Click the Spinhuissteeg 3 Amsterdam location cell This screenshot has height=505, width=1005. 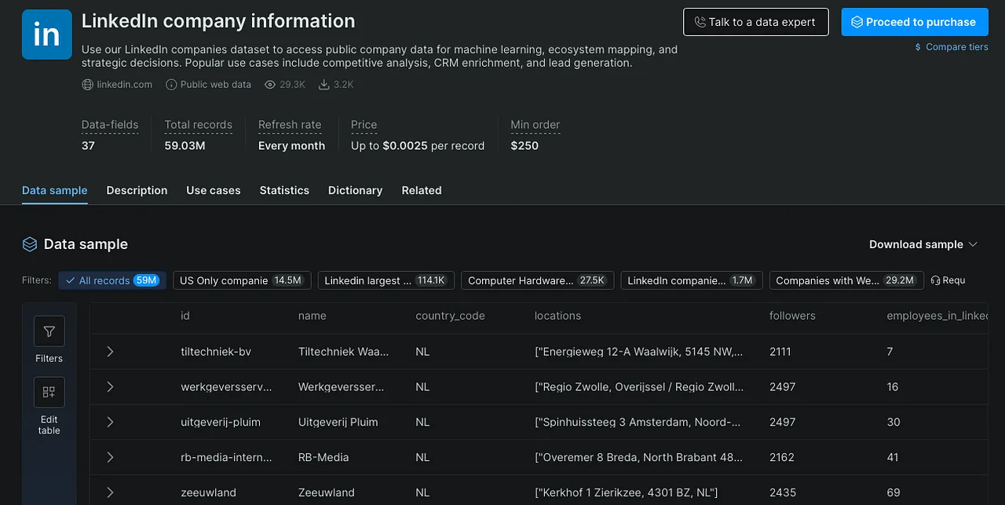[x=638, y=422]
